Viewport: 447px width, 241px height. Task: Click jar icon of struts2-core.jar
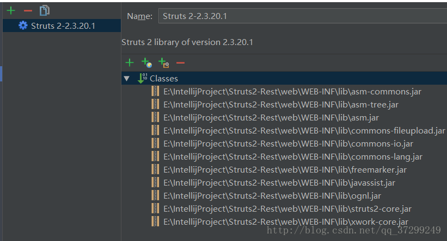coord(155,209)
